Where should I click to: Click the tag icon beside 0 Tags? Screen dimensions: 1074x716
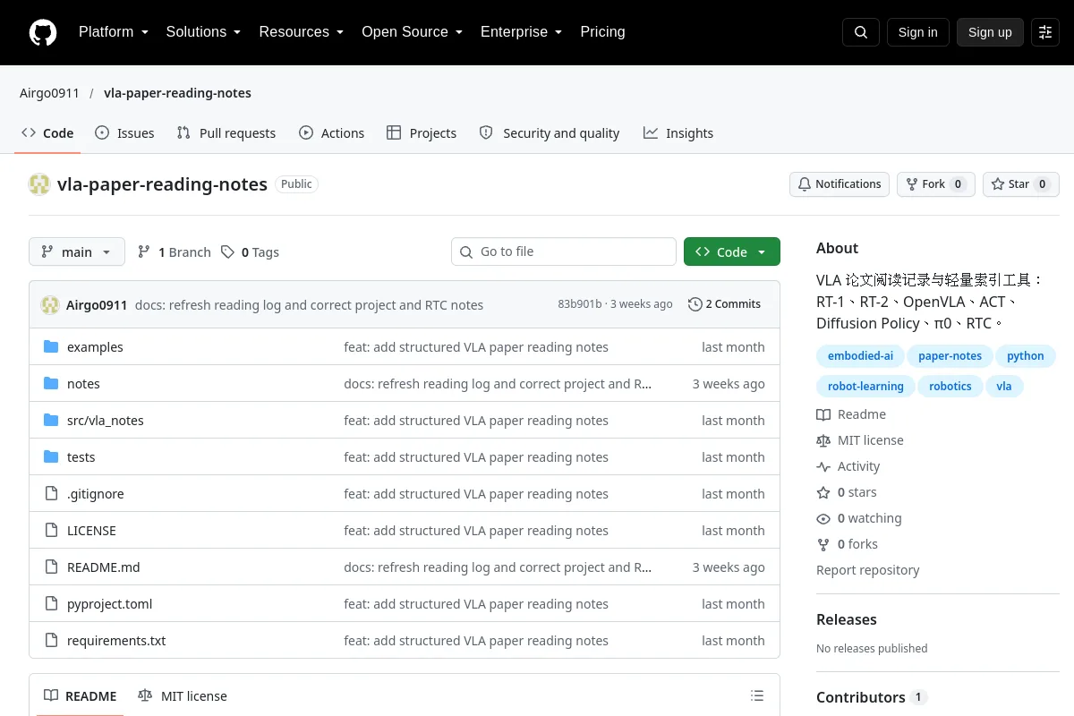click(228, 252)
